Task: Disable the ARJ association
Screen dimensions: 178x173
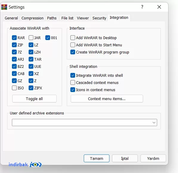Action: pos(14,59)
